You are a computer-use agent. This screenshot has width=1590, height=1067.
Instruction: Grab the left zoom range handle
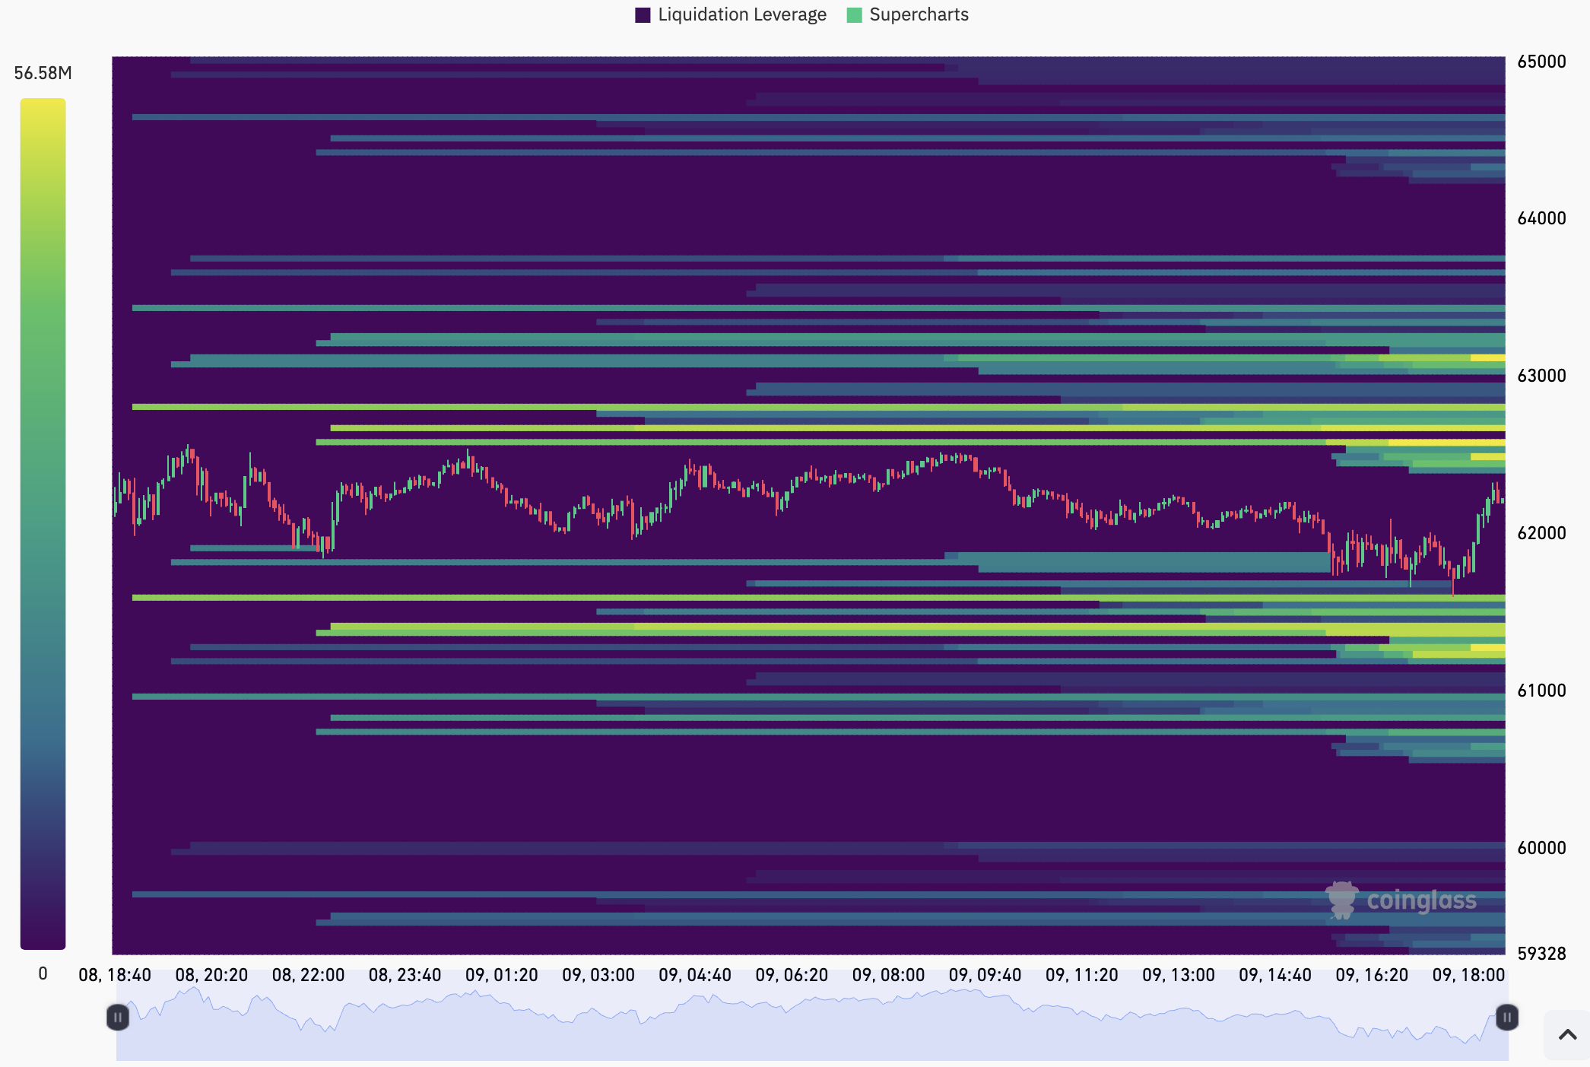117,1017
